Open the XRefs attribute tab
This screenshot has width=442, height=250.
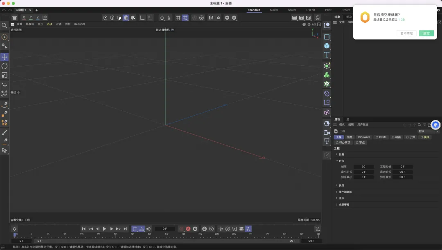click(x=381, y=137)
